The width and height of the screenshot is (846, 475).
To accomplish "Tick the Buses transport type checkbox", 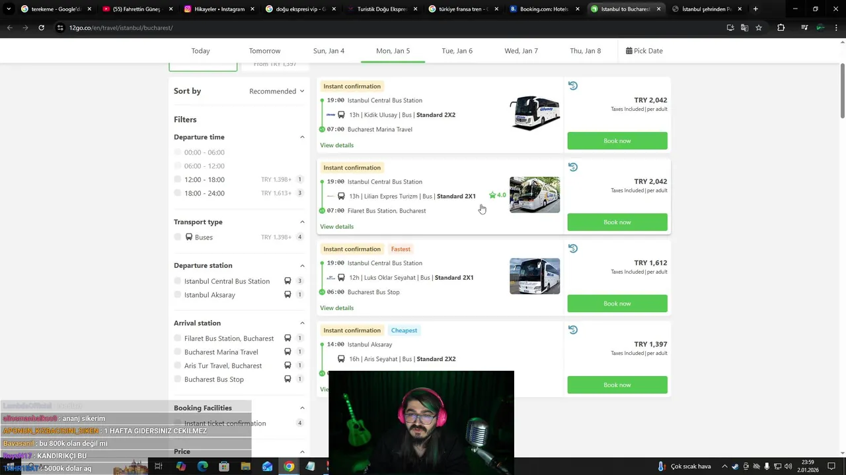I will click(178, 237).
